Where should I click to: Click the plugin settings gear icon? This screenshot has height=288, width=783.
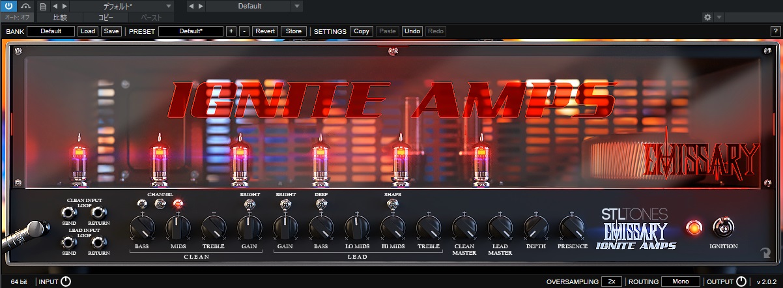pyautogui.click(x=707, y=17)
